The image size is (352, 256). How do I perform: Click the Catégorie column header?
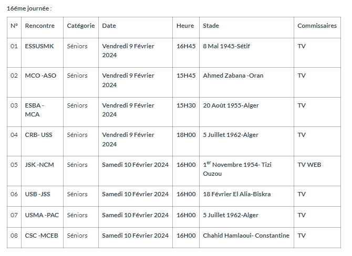pos(81,26)
